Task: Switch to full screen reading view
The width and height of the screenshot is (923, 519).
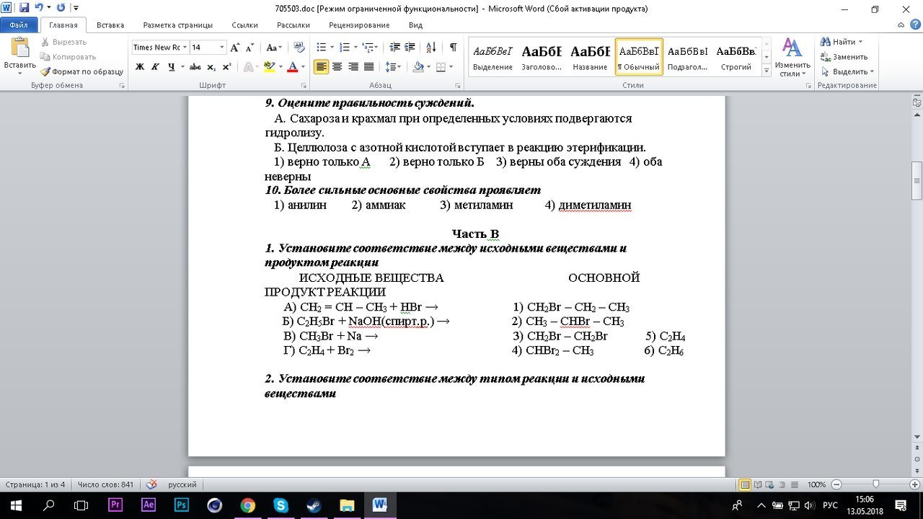Action: pos(759,485)
